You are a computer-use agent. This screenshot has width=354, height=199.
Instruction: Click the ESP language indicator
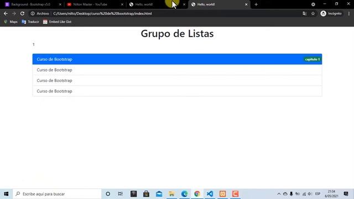317,194
